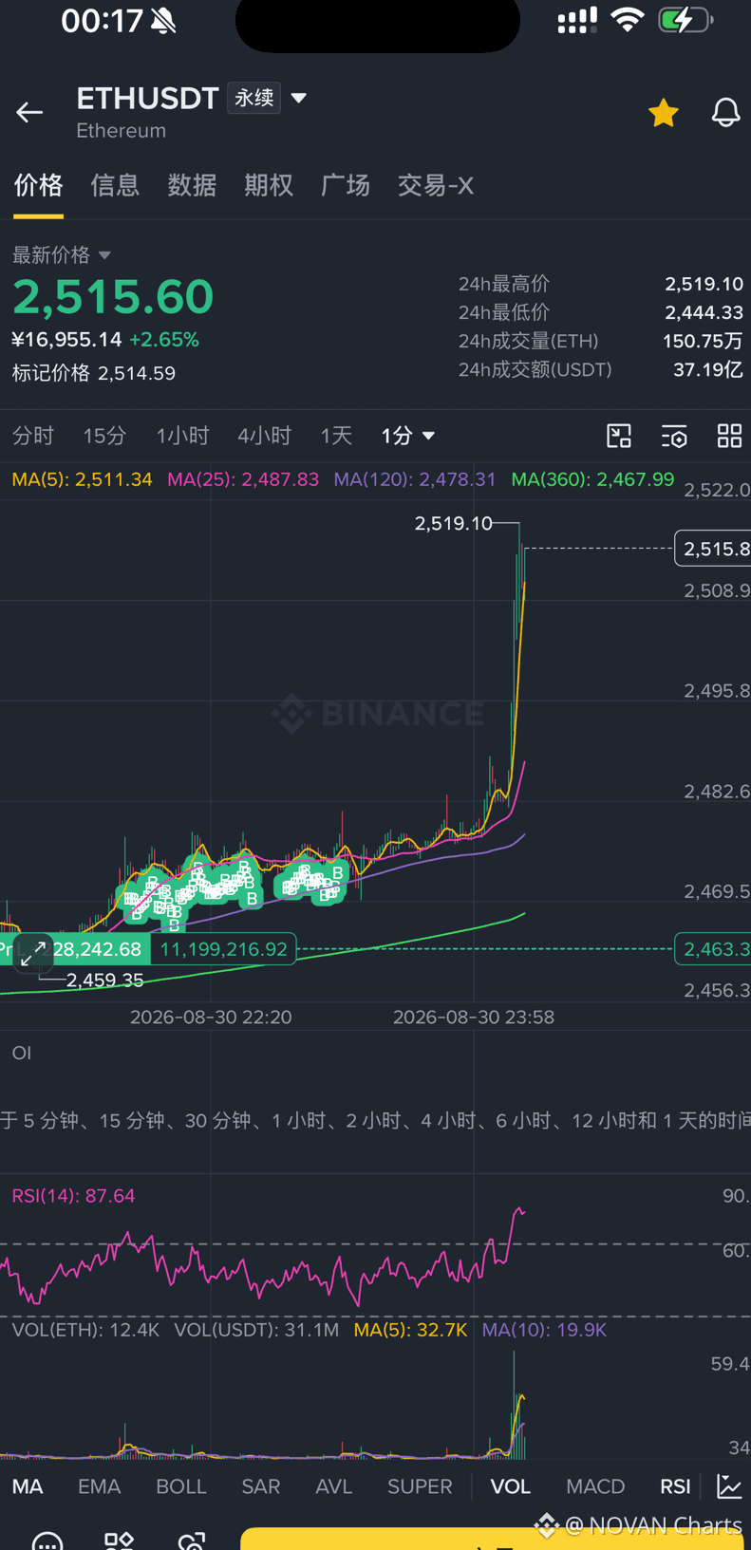Toggle the MA indicator
751x1550 pixels.
(x=28, y=1486)
